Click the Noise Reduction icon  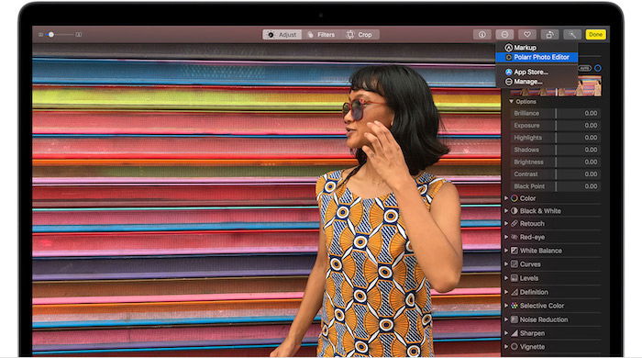[x=515, y=319]
